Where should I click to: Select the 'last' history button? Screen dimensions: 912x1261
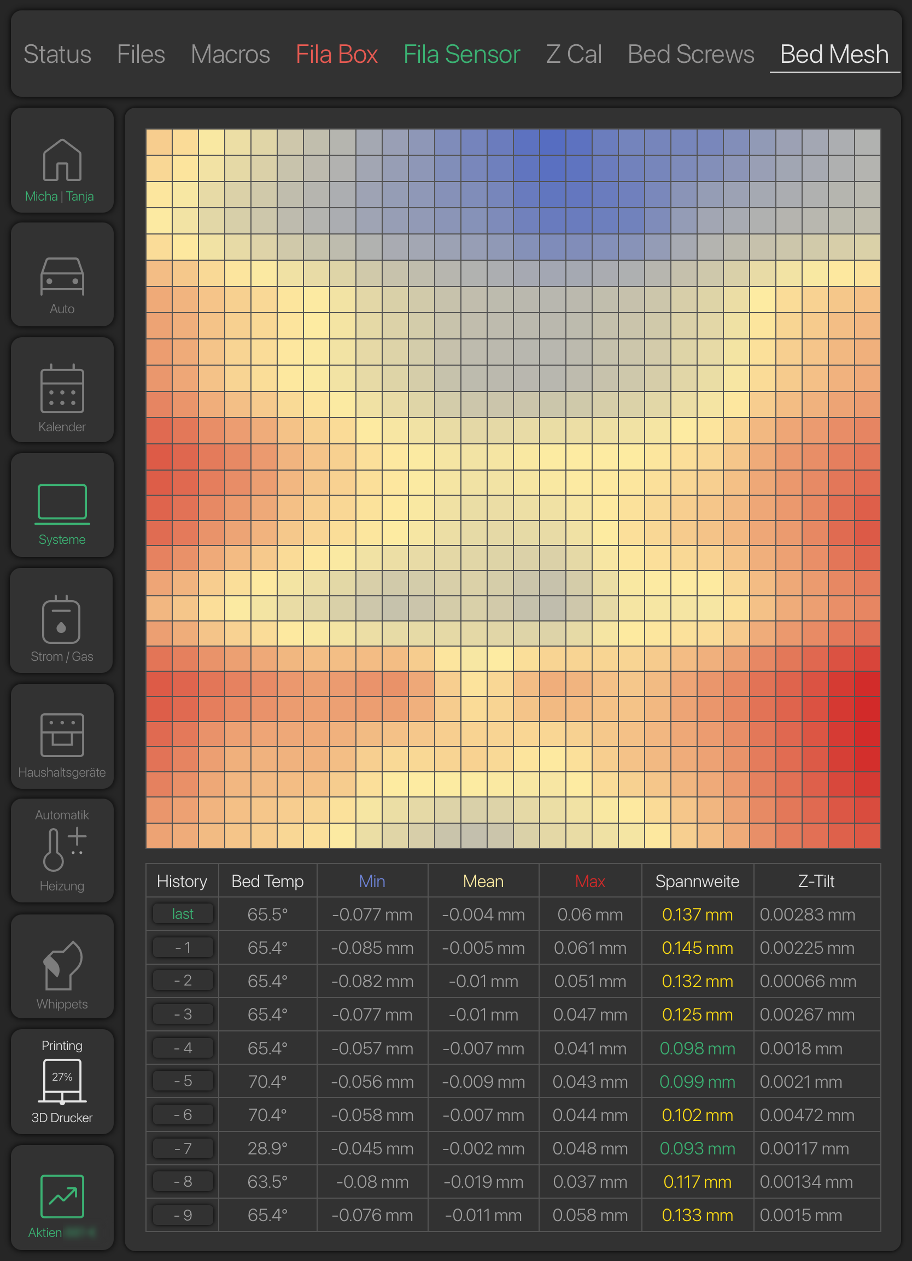click(x=183, y=913)
